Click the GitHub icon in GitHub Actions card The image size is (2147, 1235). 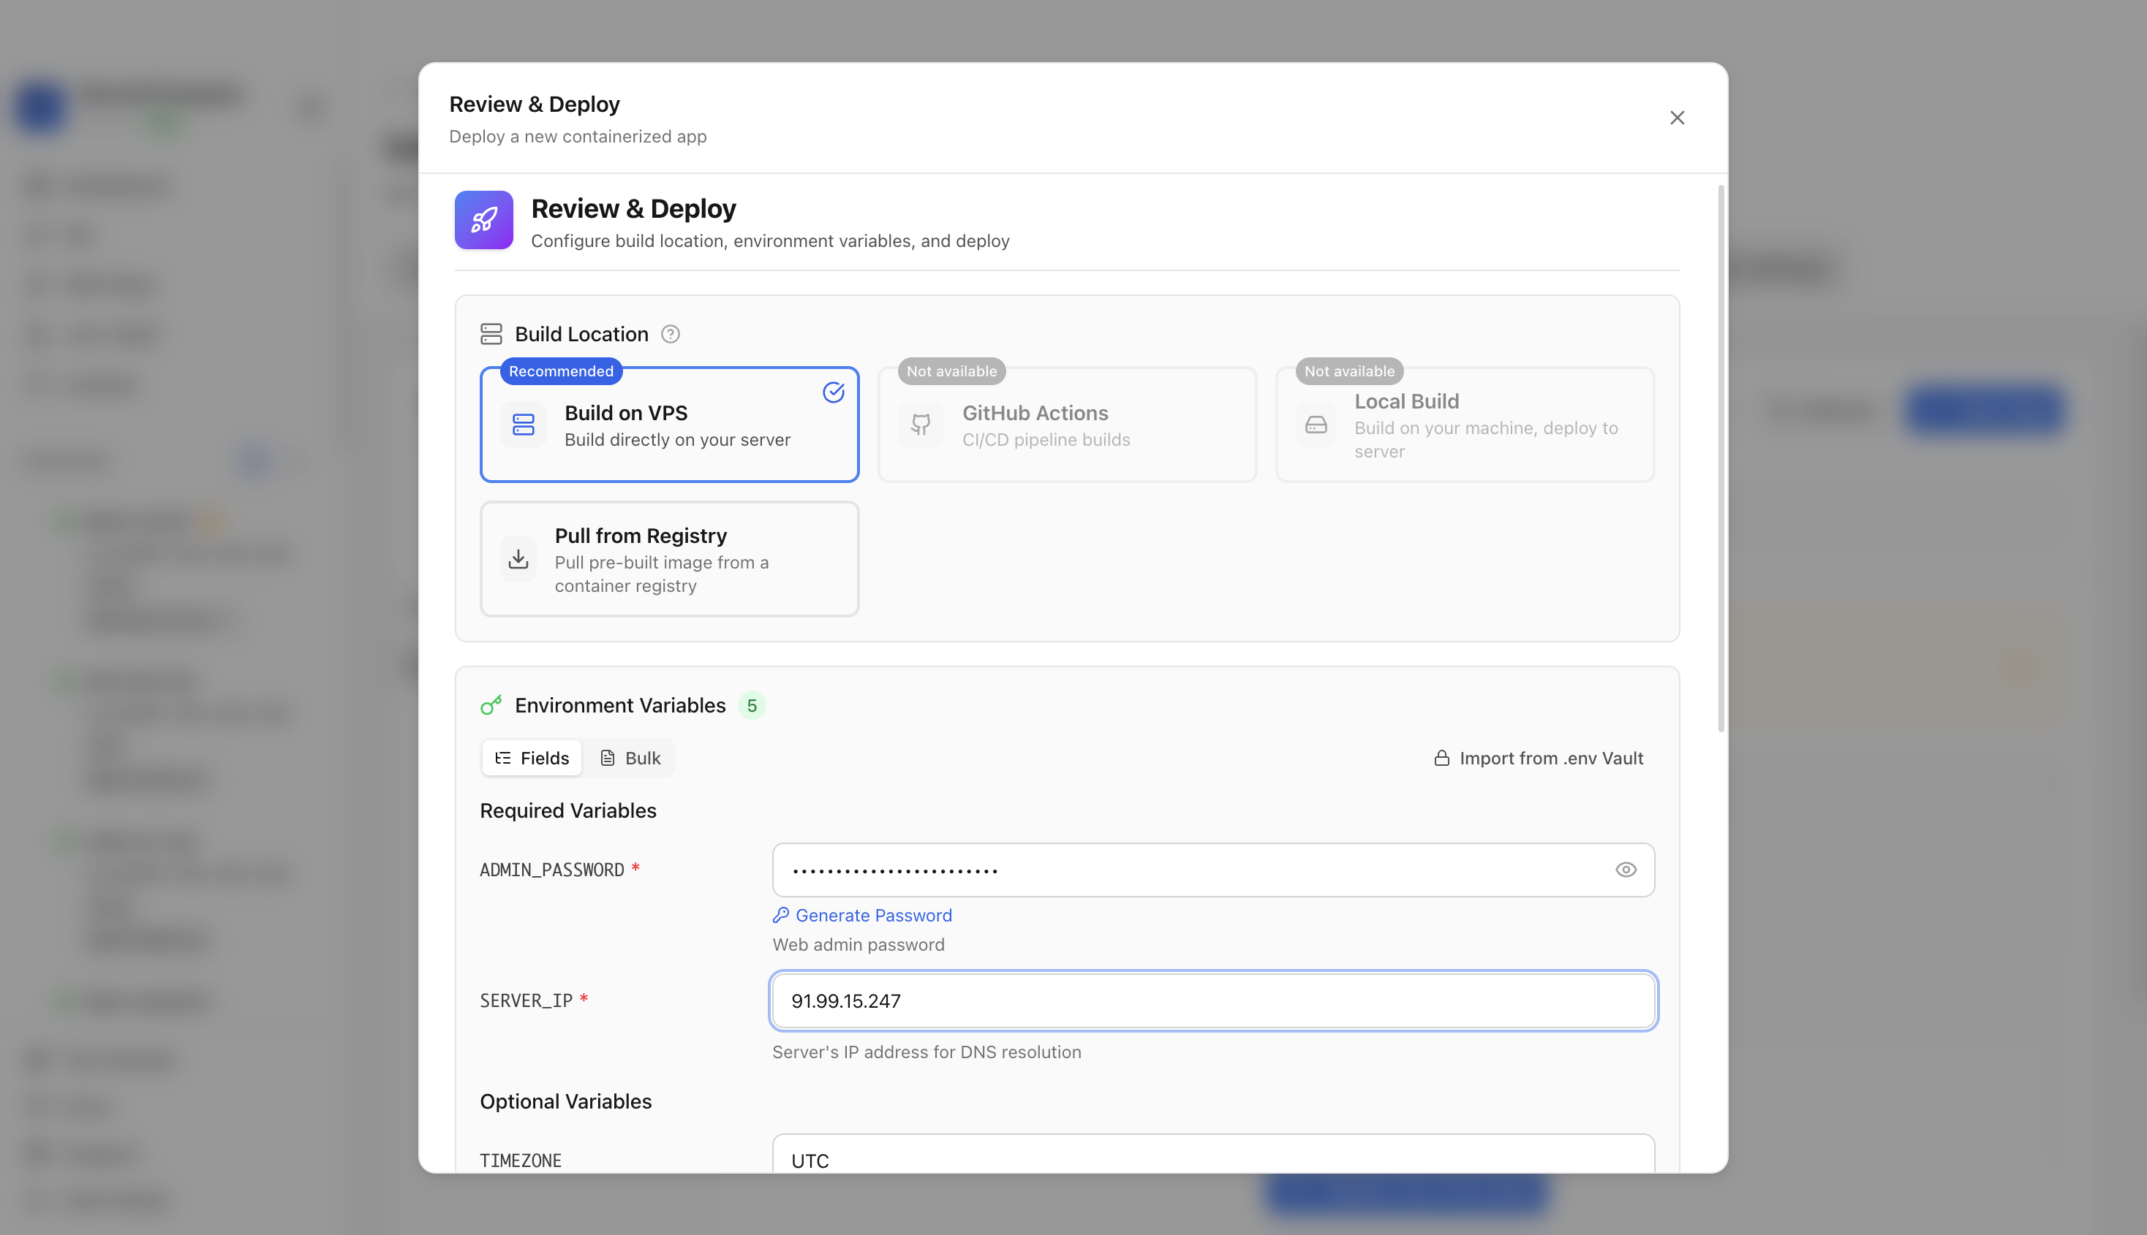[921, 425]
